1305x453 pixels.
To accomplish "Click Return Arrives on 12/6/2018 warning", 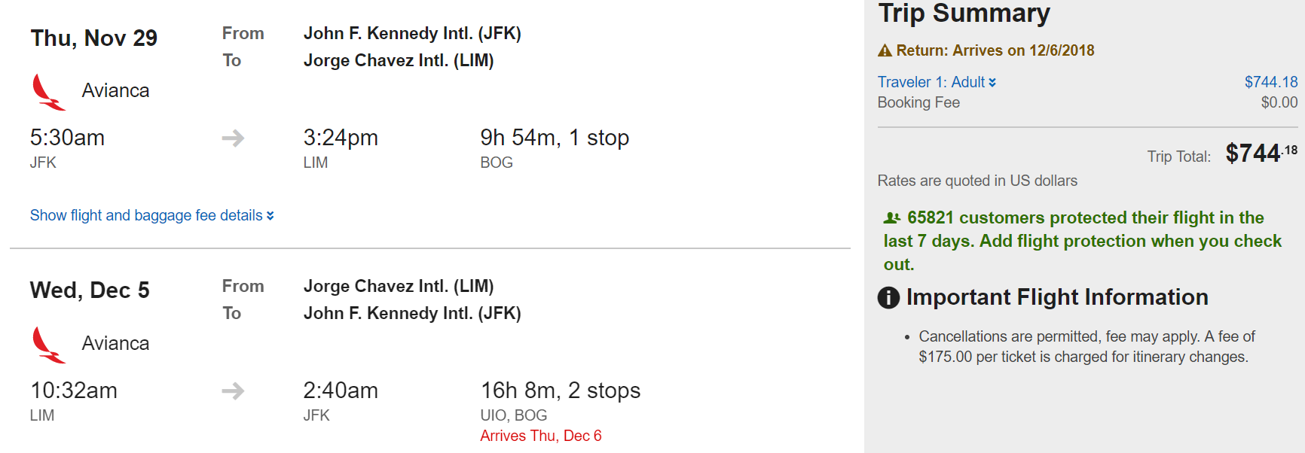I will tap(995, 50).
